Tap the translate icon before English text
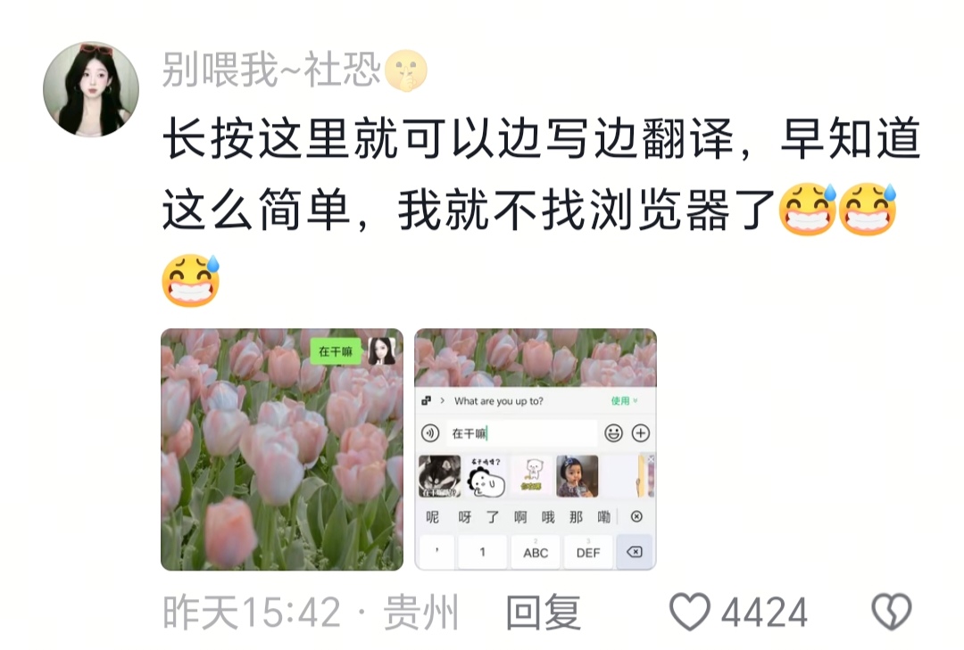This screenshot has width=964, height=650. pyautogui.click(x=426, y=400)
